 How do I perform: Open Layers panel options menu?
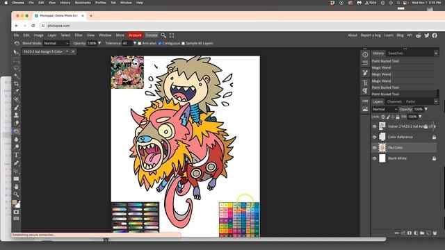click(436, 101)
